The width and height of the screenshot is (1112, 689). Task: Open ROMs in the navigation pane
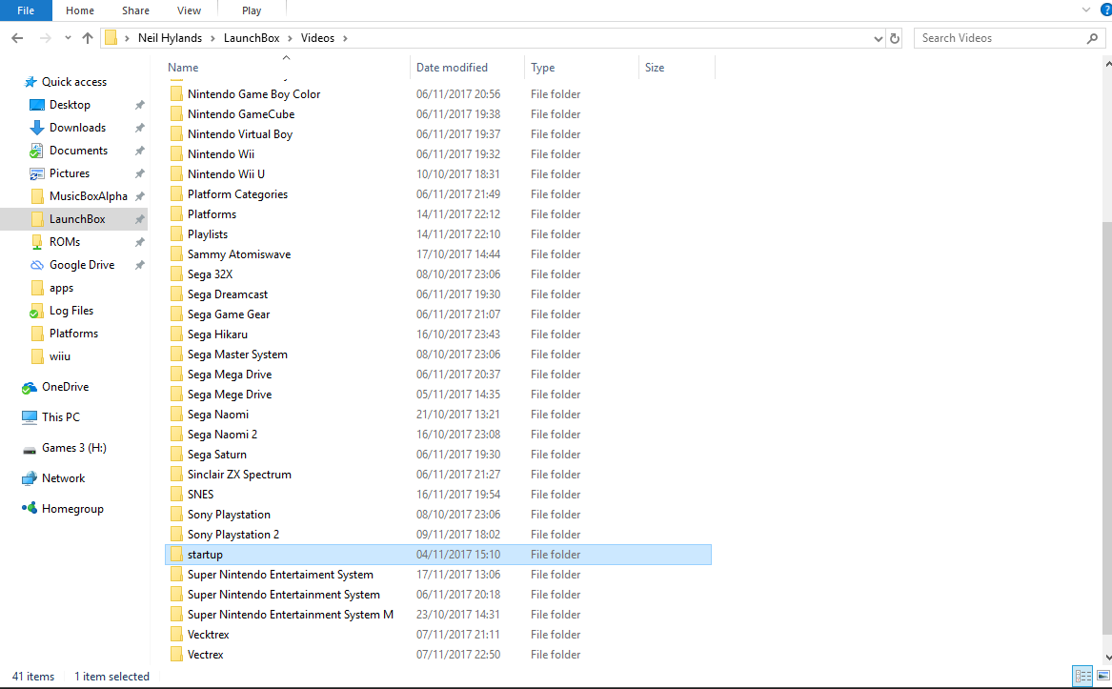(65, 242)
